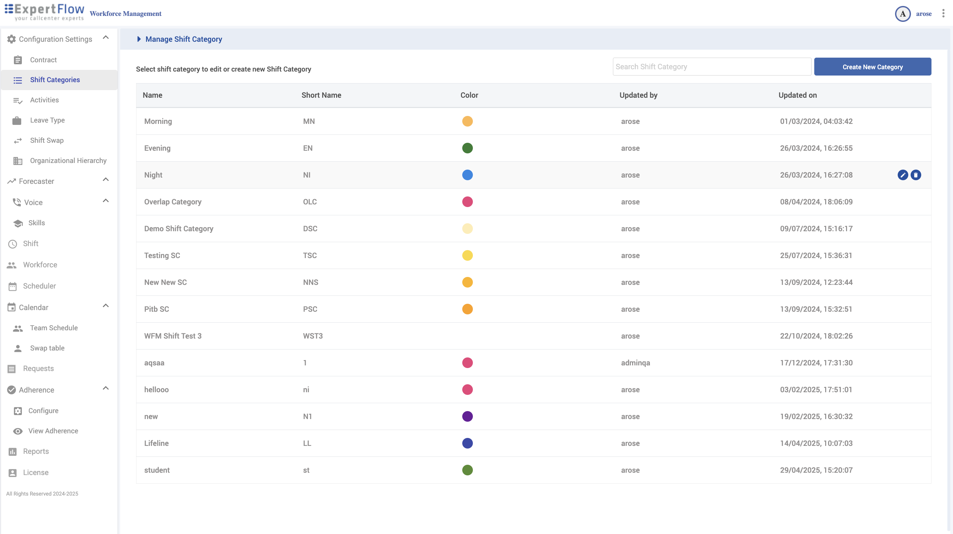Click the View Adherence eye icon
953x534 pixels.
pyautogui.click(x=18, y=431)
